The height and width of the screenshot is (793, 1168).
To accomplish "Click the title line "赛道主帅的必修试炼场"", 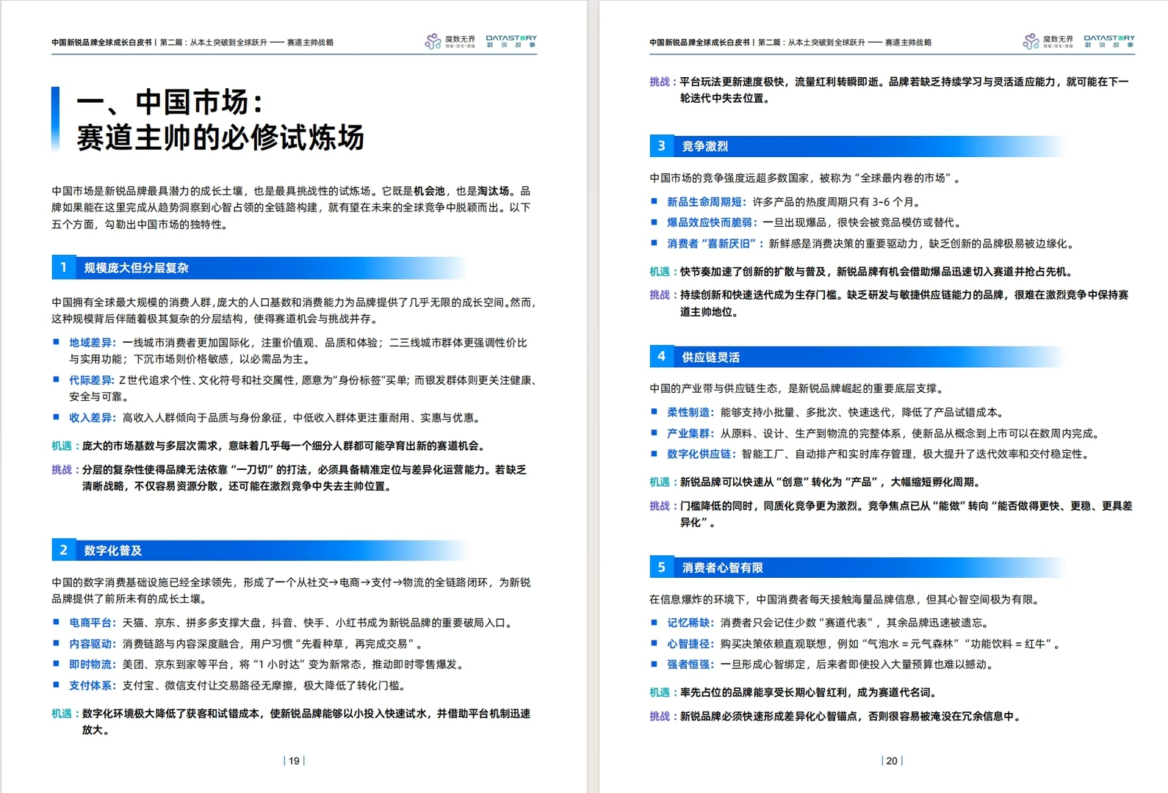I will coord(220,138).
